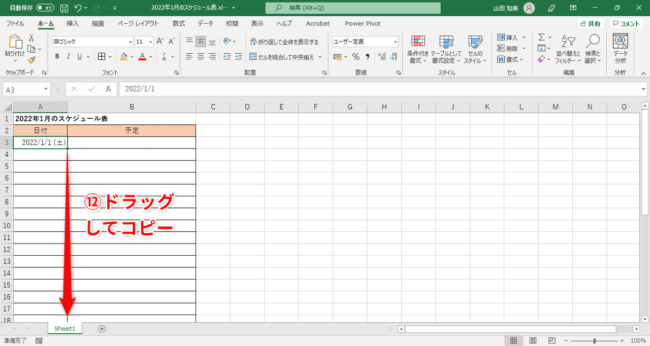This screenshot has width=650, height=346.
Task: Click the Format Painter brush icon
Action: [31, 59]
